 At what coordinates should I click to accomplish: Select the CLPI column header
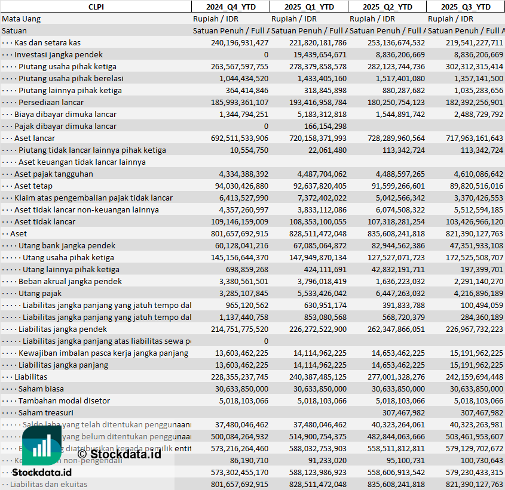tap(96, 7)
